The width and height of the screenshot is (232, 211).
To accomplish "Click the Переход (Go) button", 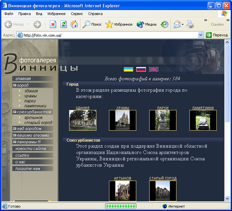I will (x=217, y=35).
